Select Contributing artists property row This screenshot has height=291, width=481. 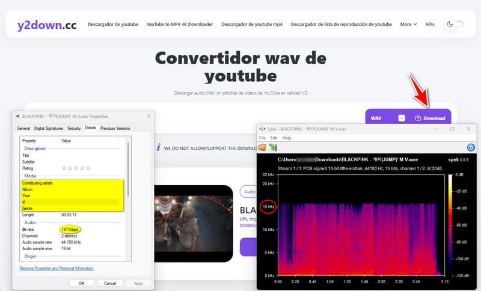[72, 183]
